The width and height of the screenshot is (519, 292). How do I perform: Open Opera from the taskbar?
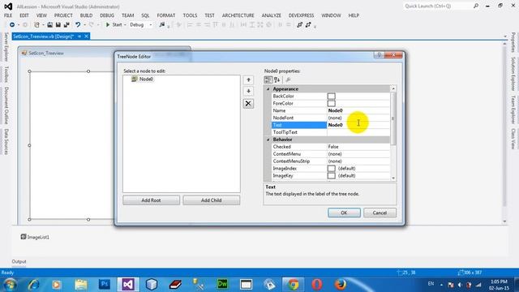317,285
